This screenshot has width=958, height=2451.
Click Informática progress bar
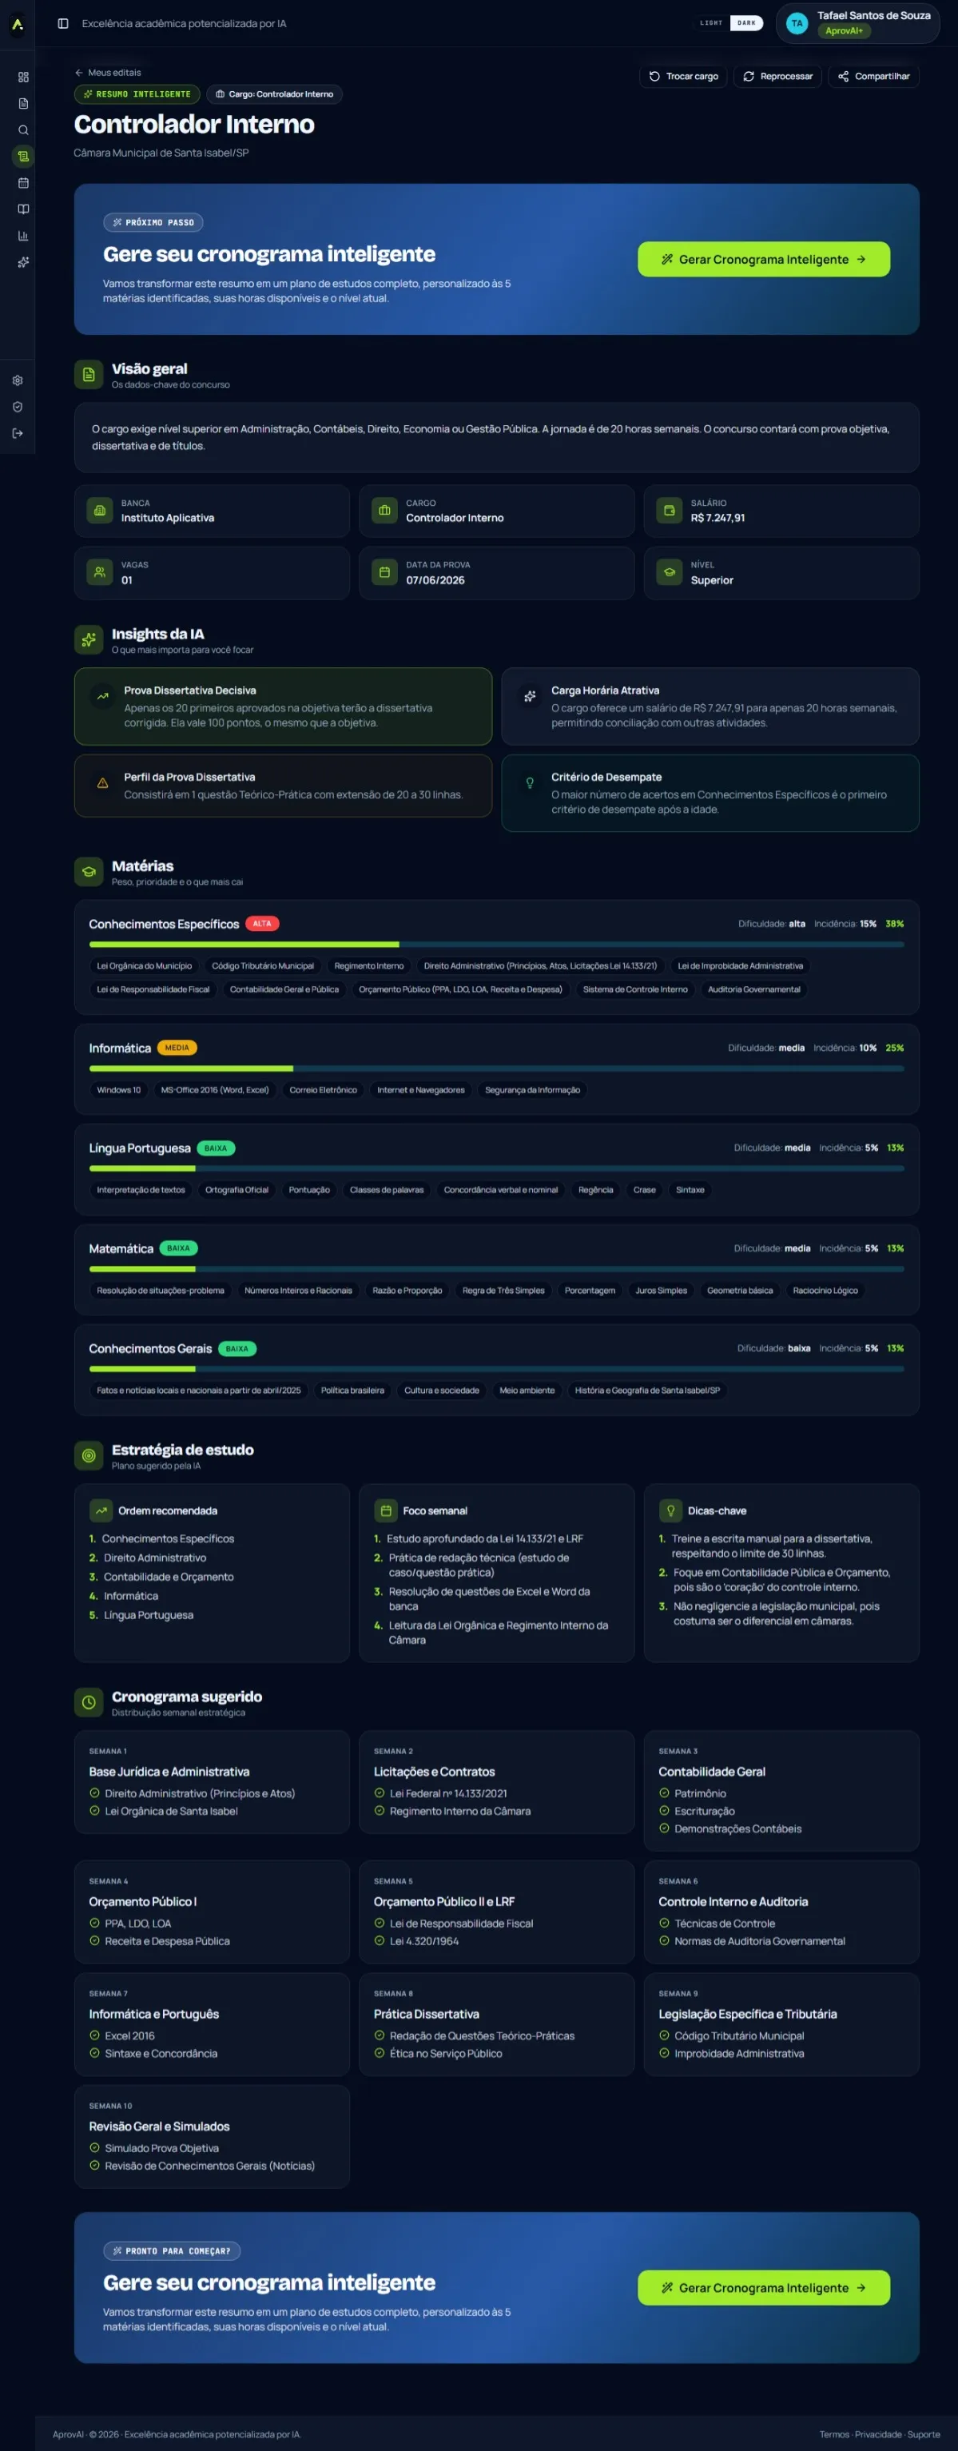(497, 1068)
